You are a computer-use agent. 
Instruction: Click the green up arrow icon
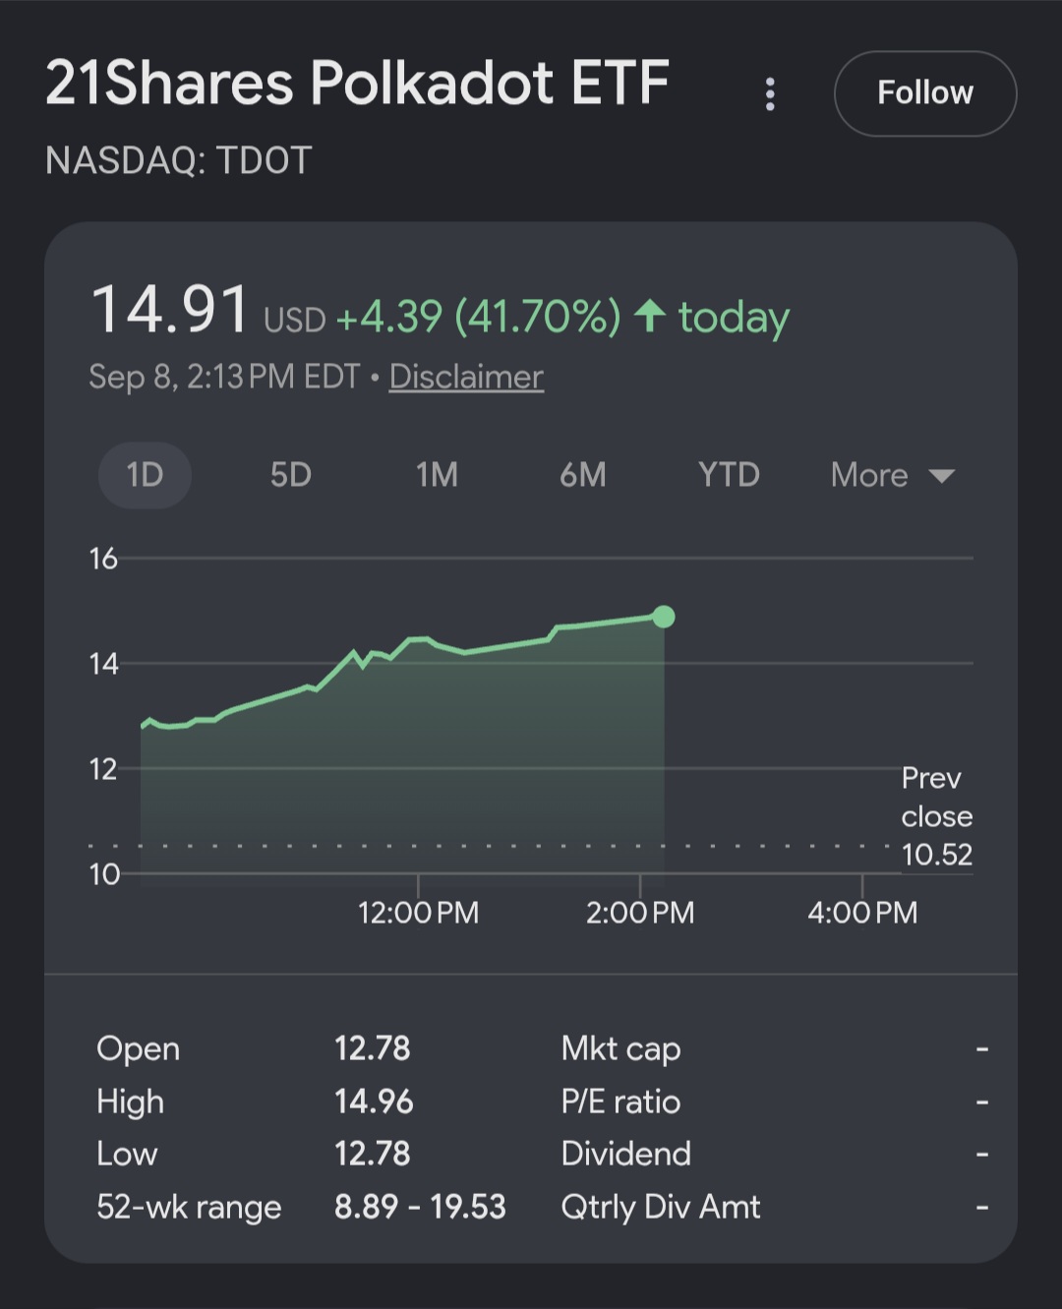tap(649, 317)
